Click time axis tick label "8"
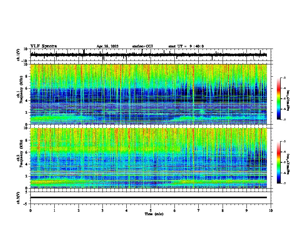The image size is (305, 236). (x=223, y=211)
